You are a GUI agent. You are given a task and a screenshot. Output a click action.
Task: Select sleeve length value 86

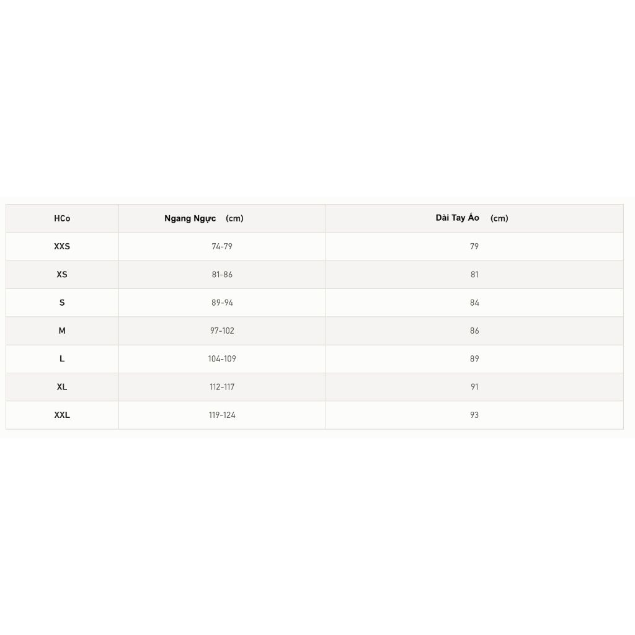tap(474, 331)
